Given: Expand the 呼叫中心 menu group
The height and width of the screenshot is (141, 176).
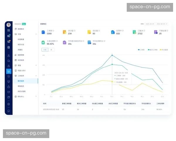Looking at the screenshot, I should point(36,96).
